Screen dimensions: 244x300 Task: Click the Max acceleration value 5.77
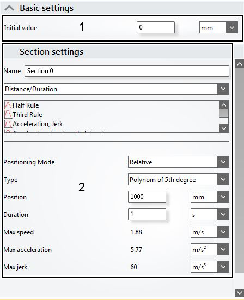point(136,250)
